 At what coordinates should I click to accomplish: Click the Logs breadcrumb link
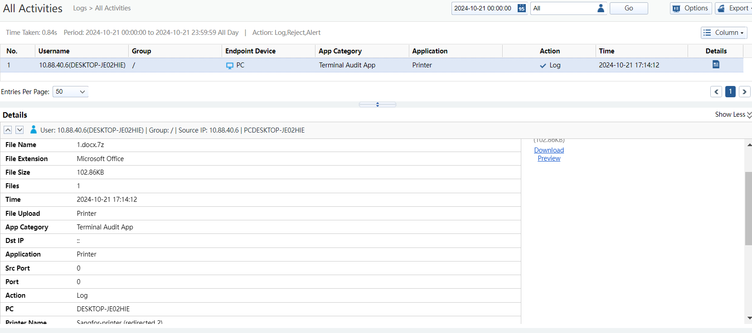pyautogui.click(x=80, y=8)
